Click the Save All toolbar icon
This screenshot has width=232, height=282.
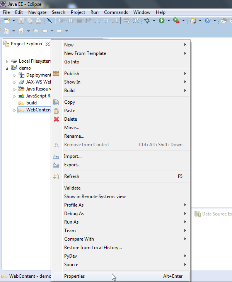click(x=30, y=21)
